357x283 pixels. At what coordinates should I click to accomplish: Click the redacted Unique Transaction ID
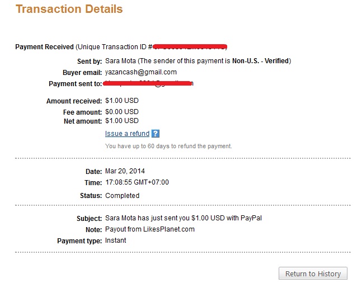[190, 46]
